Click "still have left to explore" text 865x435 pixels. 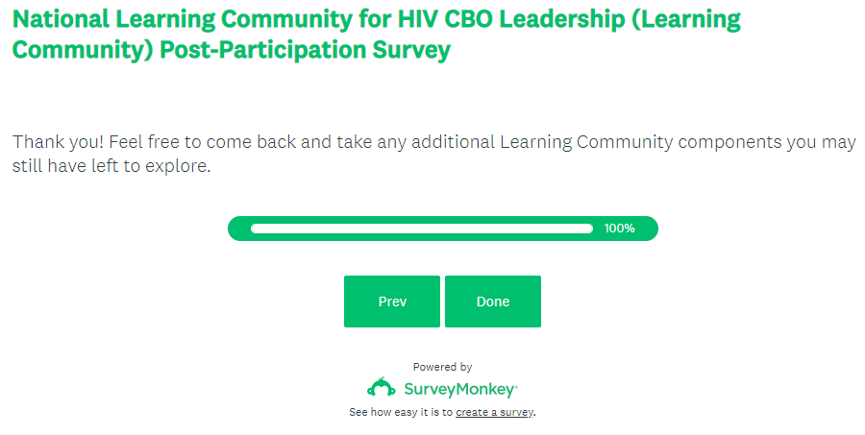click(x=111, y=166)
